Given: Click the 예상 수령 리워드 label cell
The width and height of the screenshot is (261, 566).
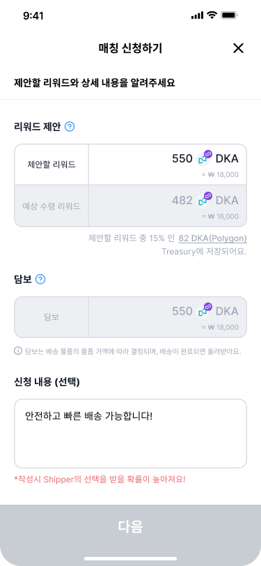Looking at the screenshot, I should click(52, 206).
